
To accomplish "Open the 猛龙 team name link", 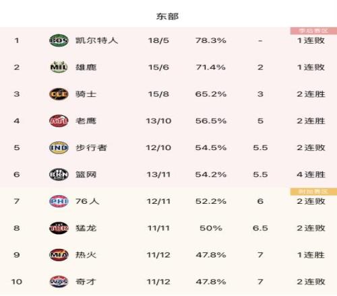I will [x=86, y=228].
